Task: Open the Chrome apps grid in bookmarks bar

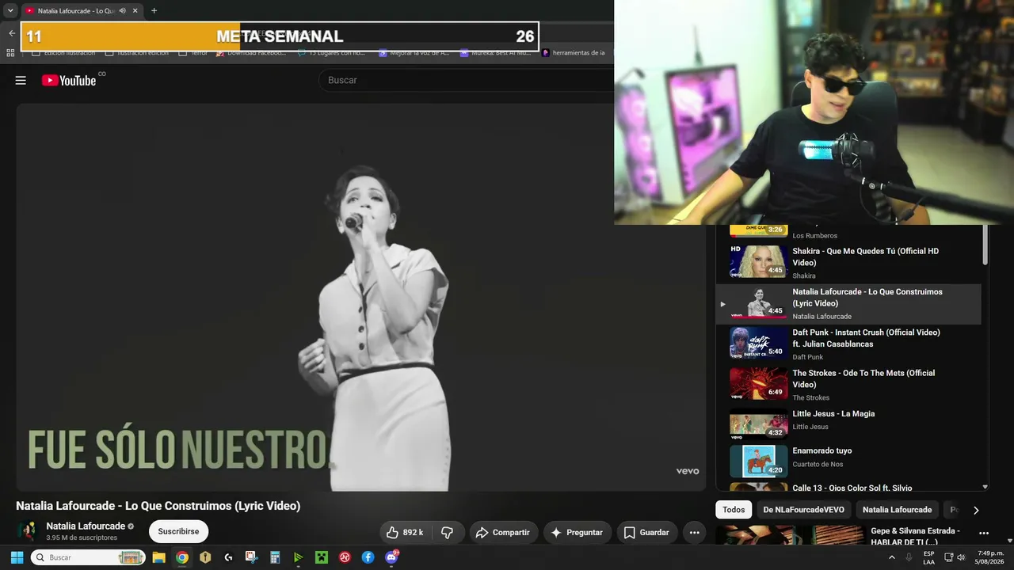Action: [10, 53]
